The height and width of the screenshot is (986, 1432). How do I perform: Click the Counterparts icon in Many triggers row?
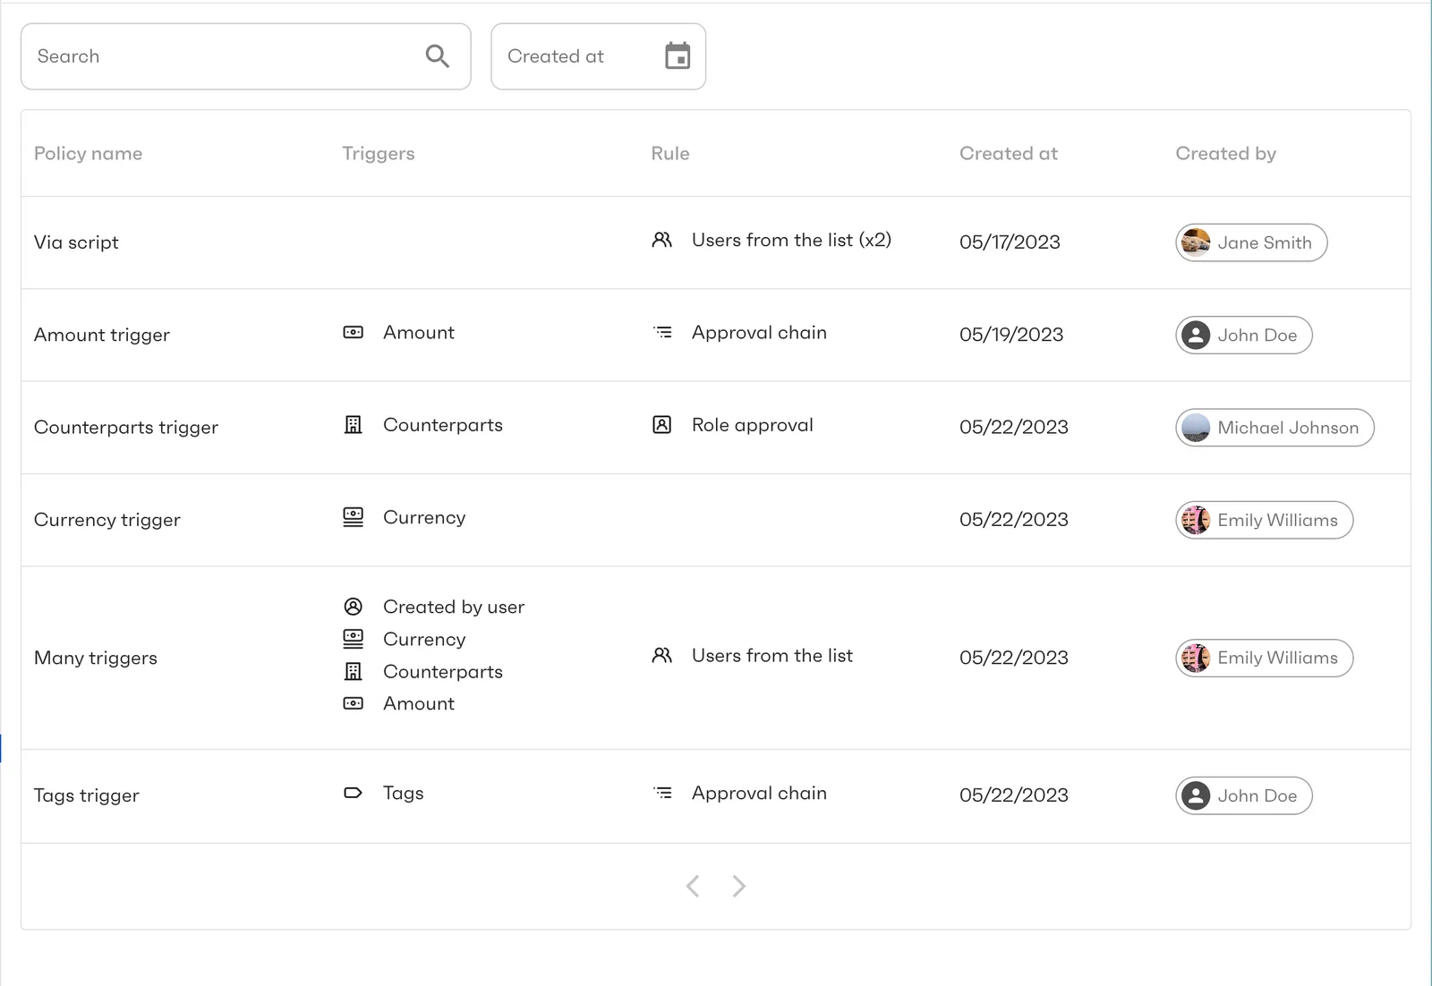(x=354, y=671)
